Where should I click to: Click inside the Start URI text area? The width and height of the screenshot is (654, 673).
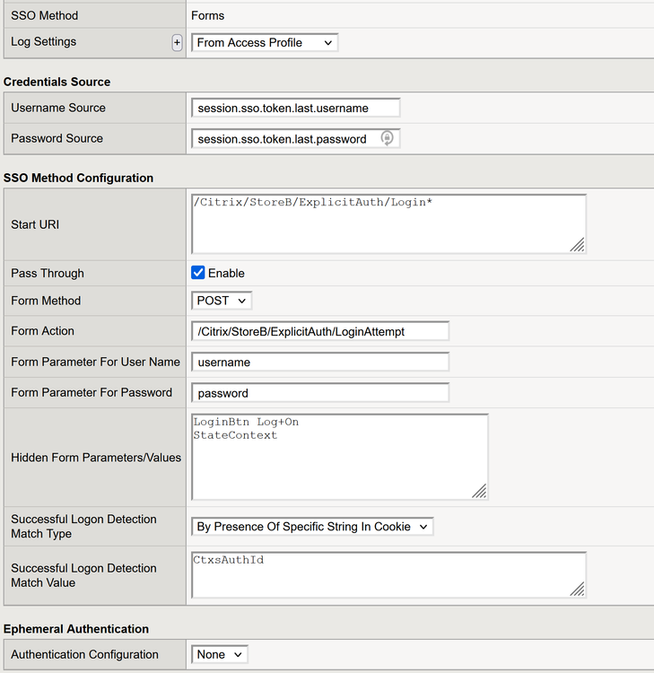388,224
